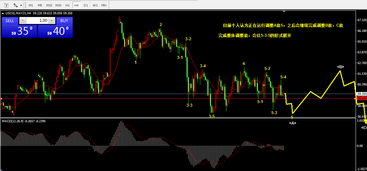Viewport: 367px width, 171px height.
Task: Click the chart shift triangle marker
Action: coord(284,11)
